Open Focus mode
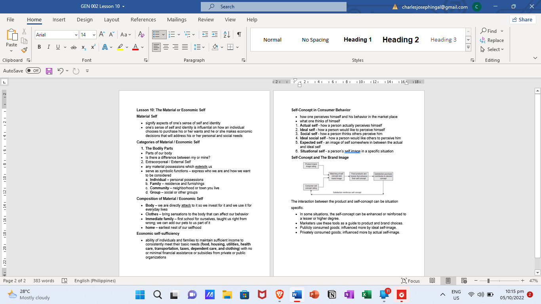Viewport: 541px width, 304px height. pos(410,281)
